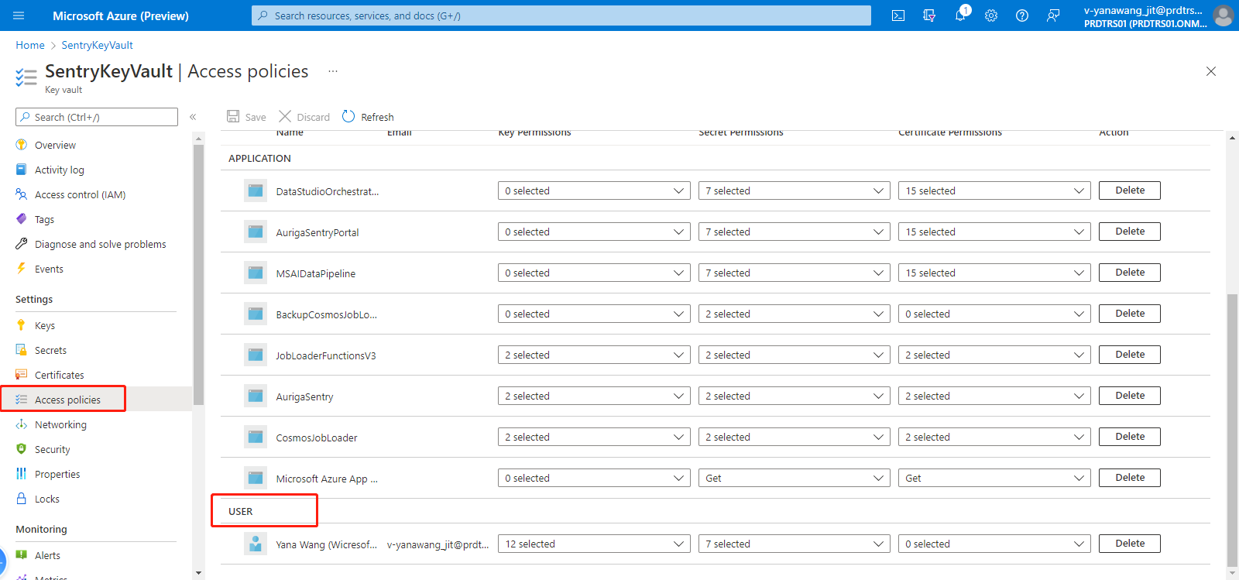This screenshot has width=1239, height=580.
Task: Click the Refresh circular arrow icon
Action: coord(348,116)
